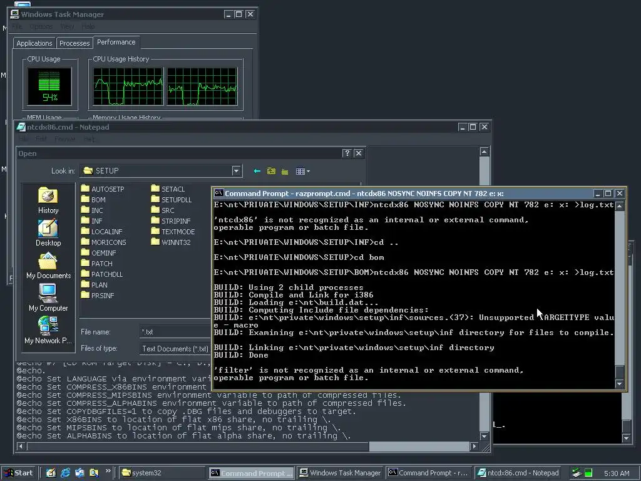Create new folder in Open dialog
This screenshot has height=481, width=641.
[x=285, y=171]
